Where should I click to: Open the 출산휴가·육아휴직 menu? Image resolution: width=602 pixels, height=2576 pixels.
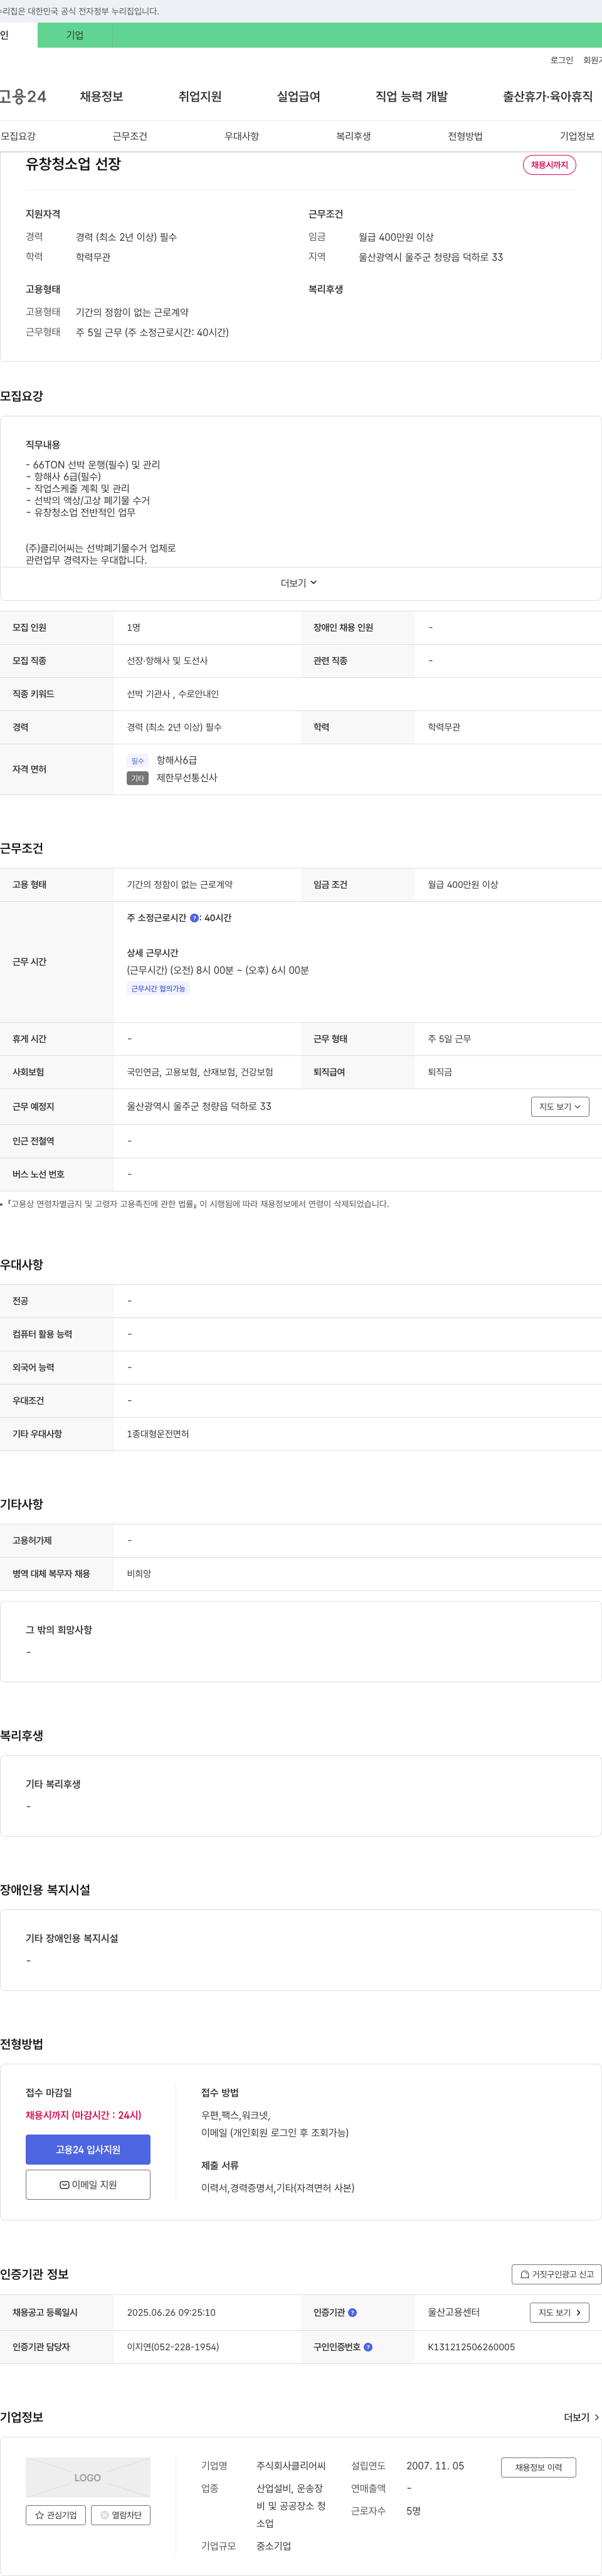(x=547, y=96)
